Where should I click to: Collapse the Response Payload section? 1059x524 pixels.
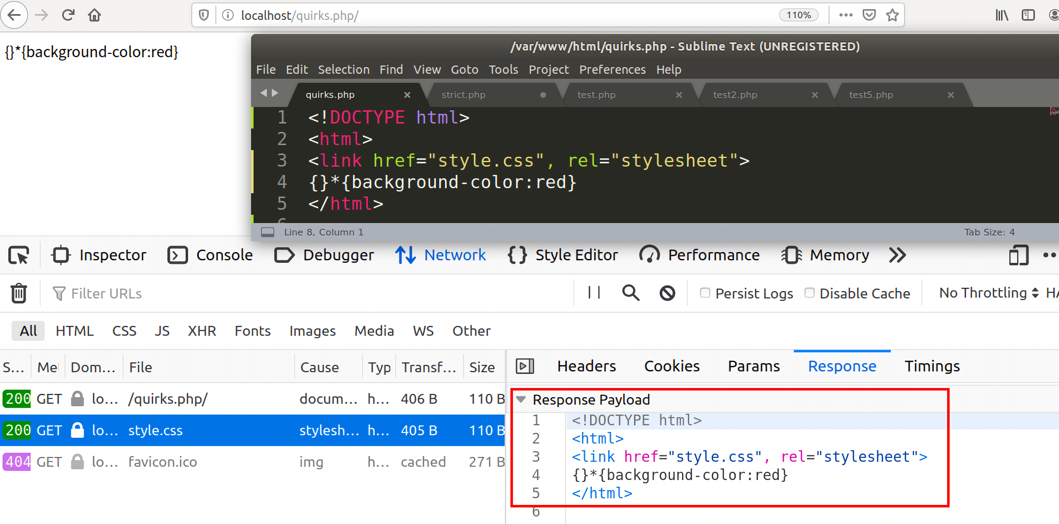521,399
